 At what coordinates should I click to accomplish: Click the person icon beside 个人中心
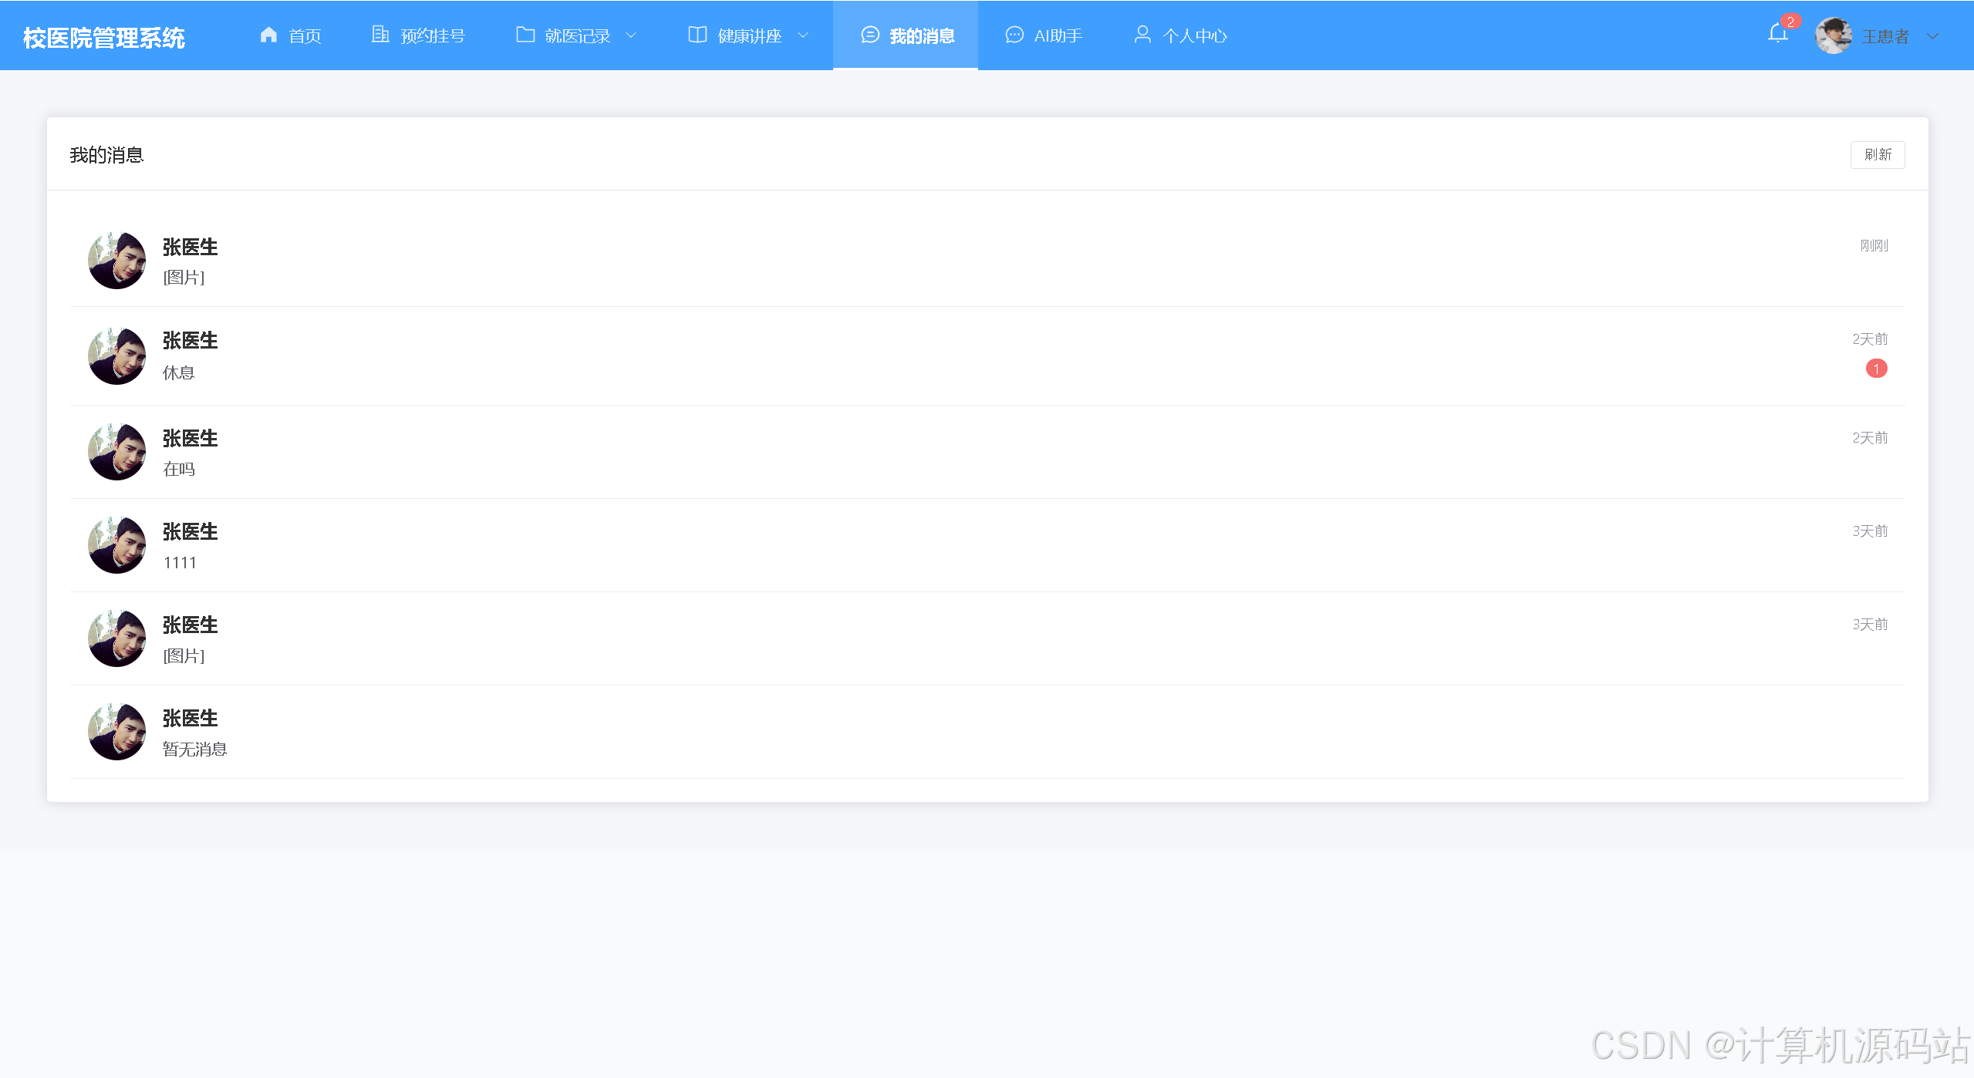point(1142,35)
